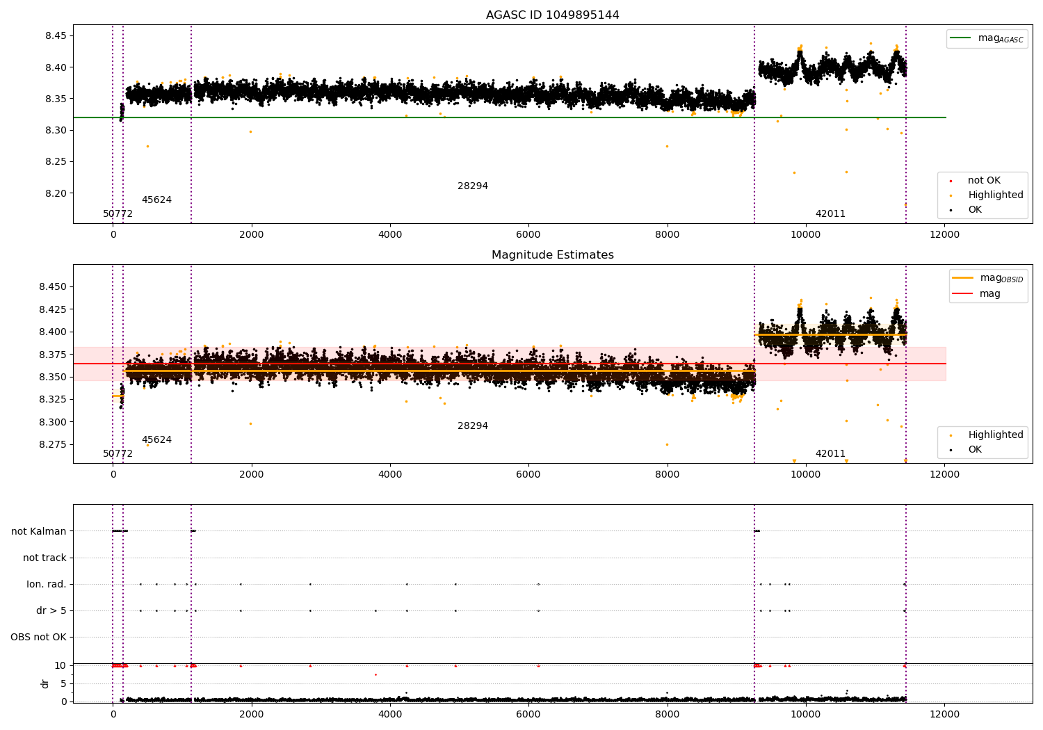
Task: Click OBSID label 42011 in Magnitude Estimates panel
Action: click(x=830, y=454)
